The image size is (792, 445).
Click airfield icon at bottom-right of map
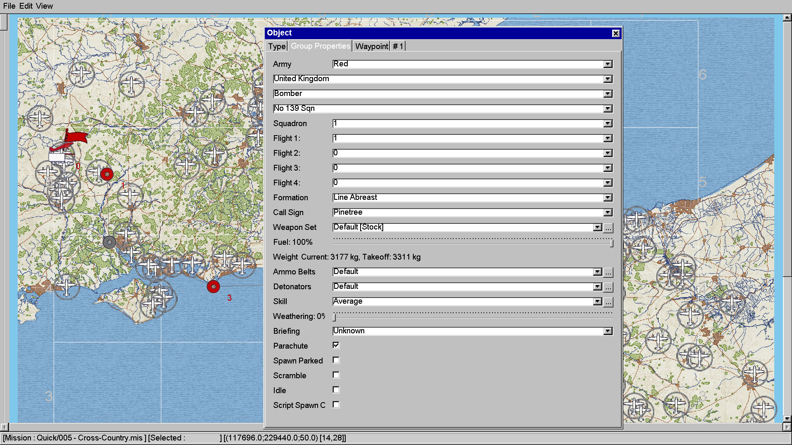(x=764, y=408)
